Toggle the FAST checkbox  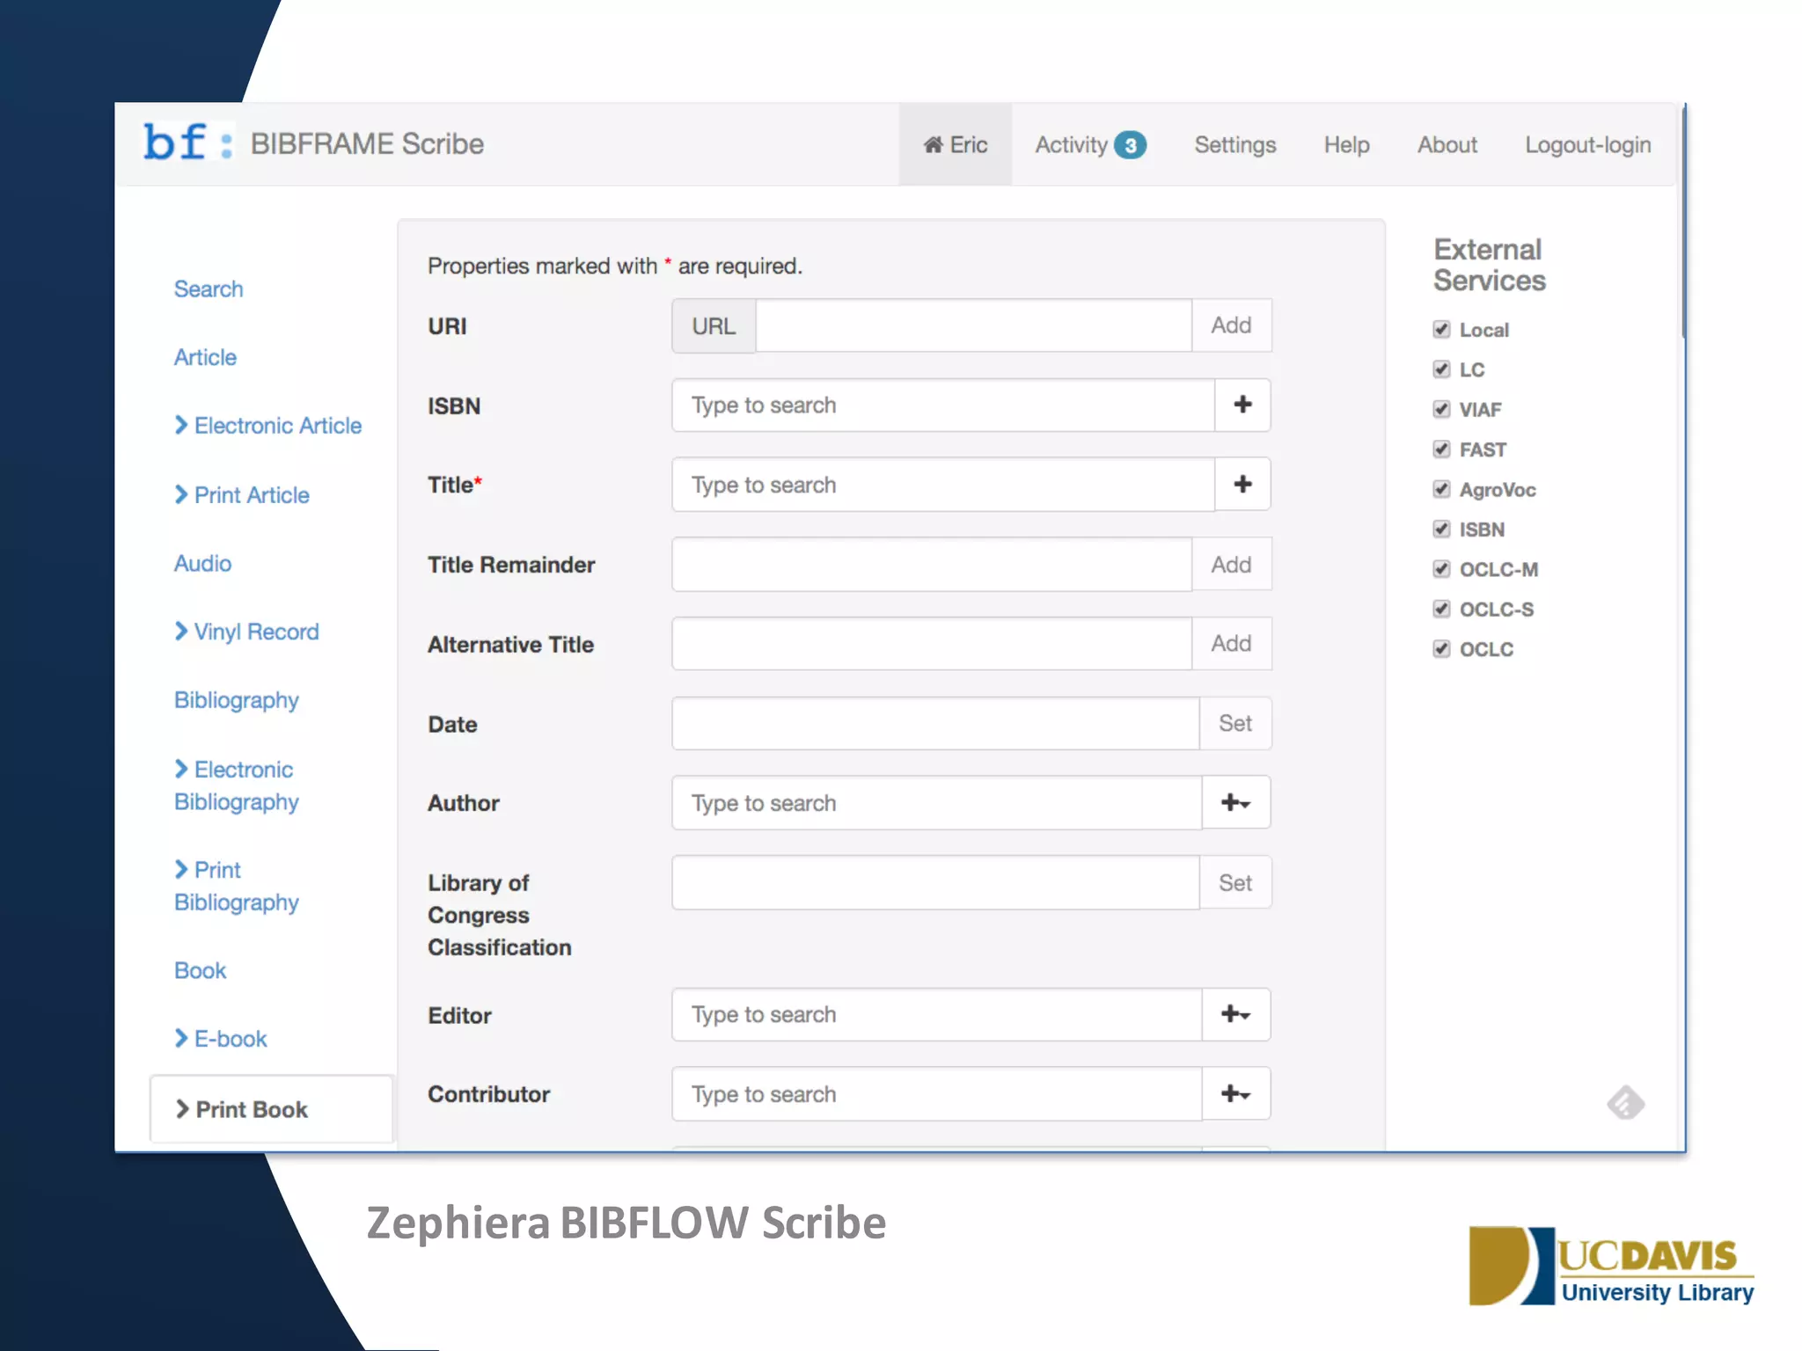click(1441, 449)
